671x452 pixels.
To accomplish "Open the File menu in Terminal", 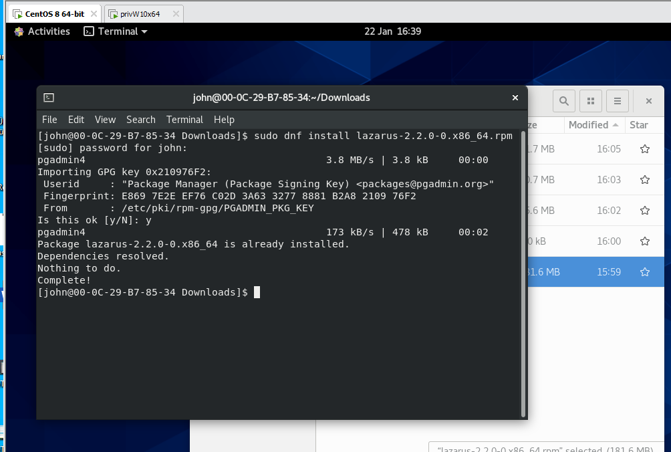I will pos(49,120).
